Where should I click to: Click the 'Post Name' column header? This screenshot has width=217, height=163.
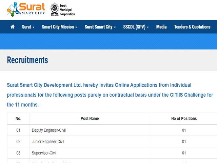pyautogui.click(x=90, y=119)
